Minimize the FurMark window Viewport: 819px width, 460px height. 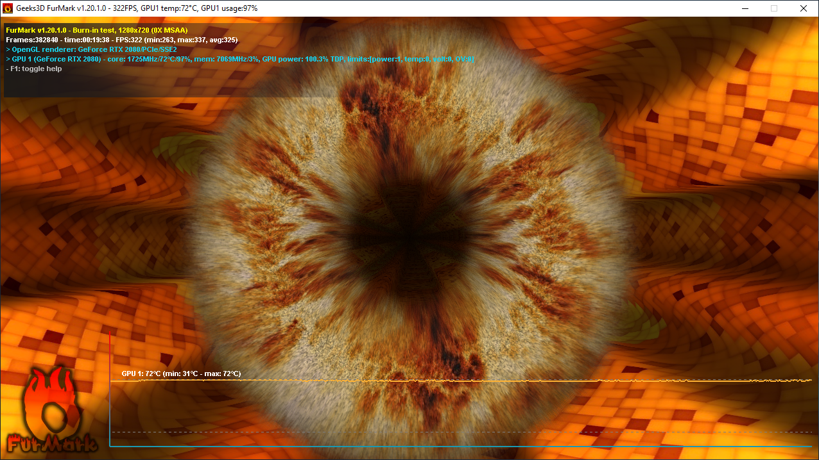[745, 8]
